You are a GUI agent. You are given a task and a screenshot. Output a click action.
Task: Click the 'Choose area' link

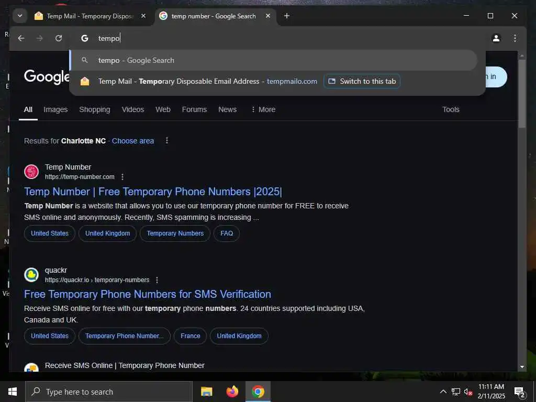[133, 141]
